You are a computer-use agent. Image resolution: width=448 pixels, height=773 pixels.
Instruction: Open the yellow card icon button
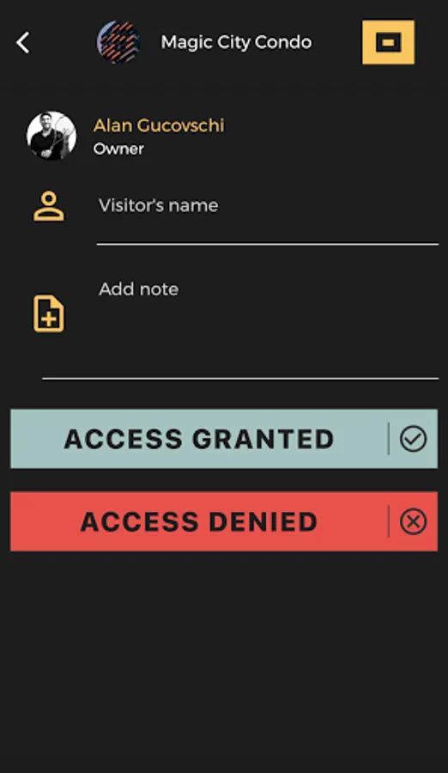tap(389, 42)
